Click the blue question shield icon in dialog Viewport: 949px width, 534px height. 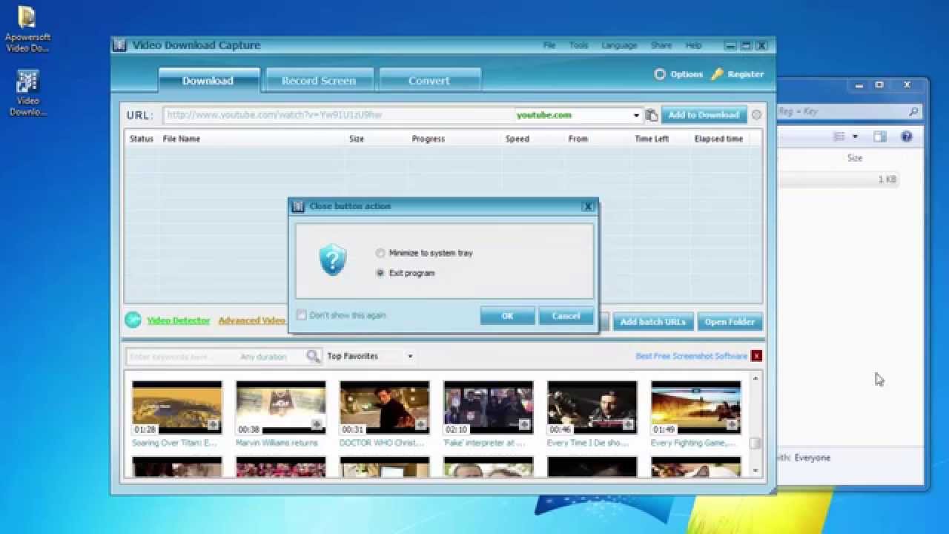333,260
